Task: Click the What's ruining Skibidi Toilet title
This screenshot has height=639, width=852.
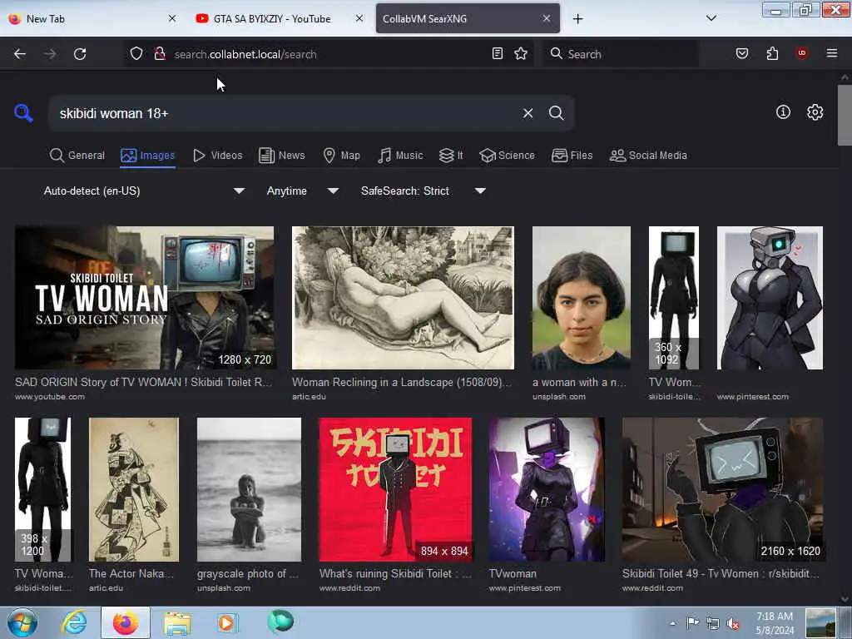Action: (x=395, y=574)
